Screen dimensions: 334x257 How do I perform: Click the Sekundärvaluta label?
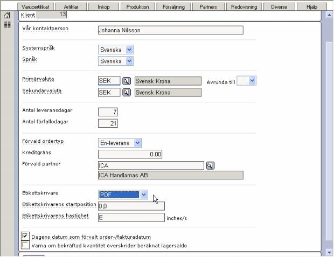(42, 91)
